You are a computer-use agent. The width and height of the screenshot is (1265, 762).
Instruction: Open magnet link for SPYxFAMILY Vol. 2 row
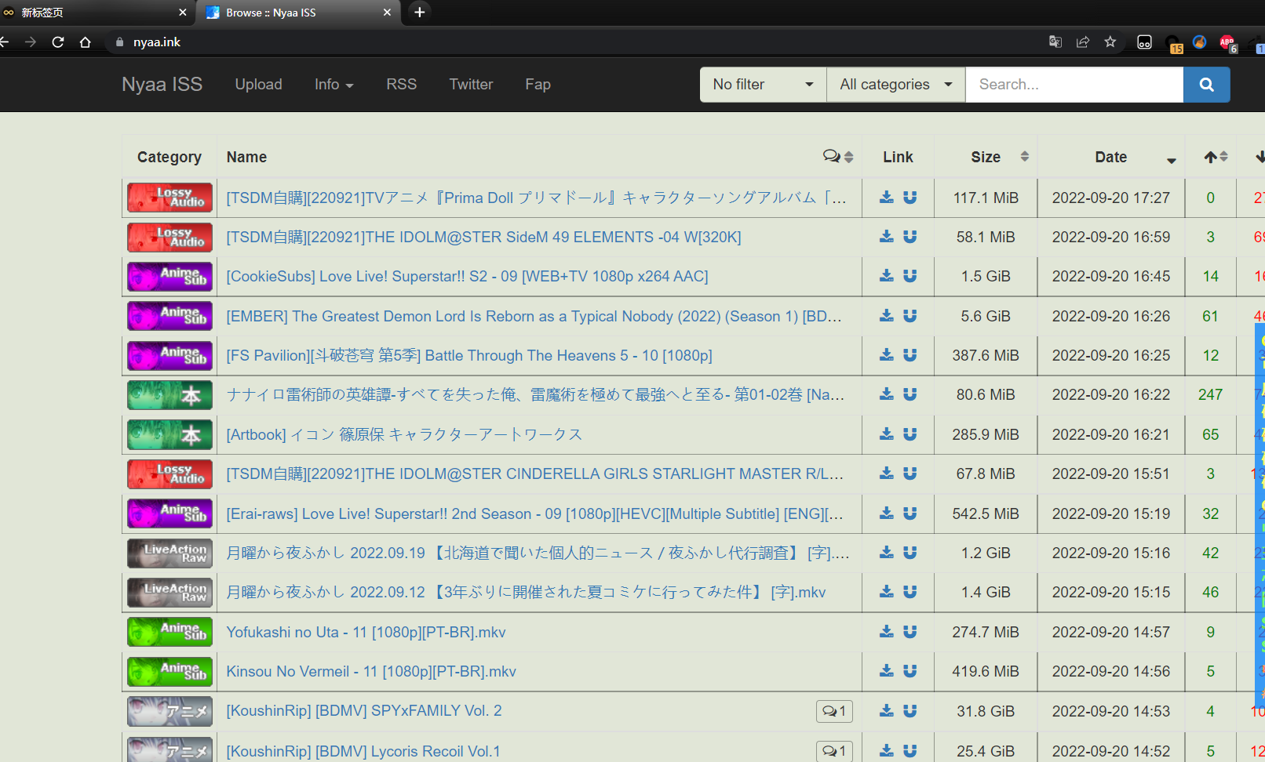point(910,711)
